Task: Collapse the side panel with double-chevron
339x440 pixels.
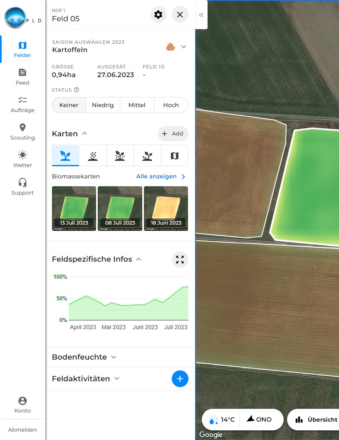Action: 201,15
